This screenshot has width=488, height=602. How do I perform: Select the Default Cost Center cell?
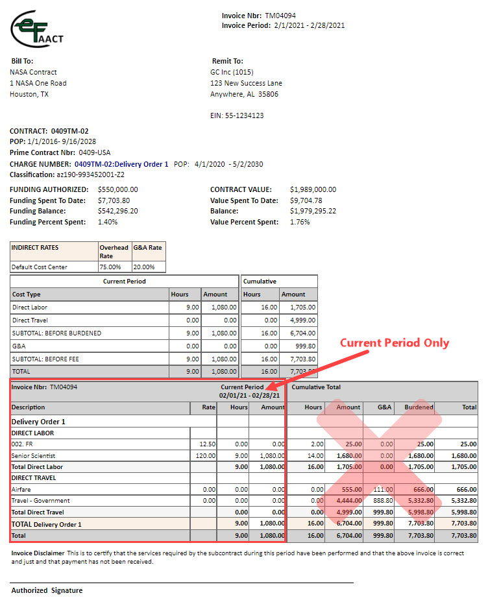tap(40, 267)
